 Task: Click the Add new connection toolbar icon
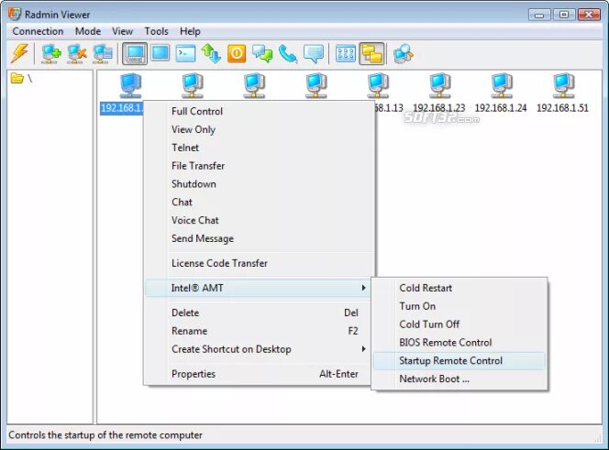click(50, 53)
